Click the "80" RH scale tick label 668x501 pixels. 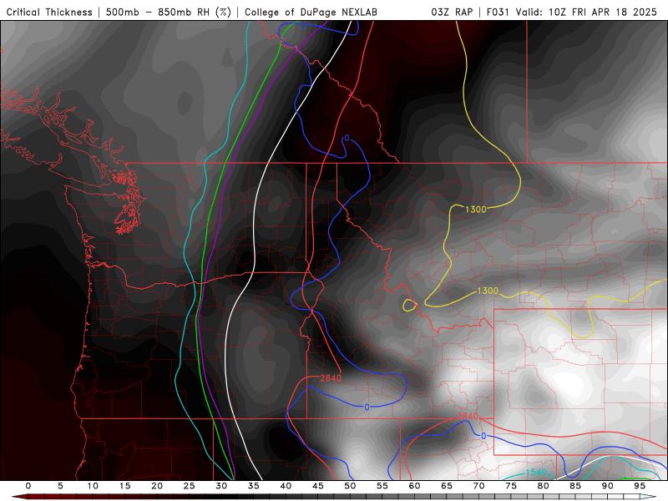point(543,486)
